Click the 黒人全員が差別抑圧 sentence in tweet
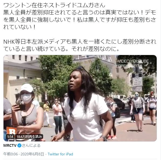 [80, 19]
